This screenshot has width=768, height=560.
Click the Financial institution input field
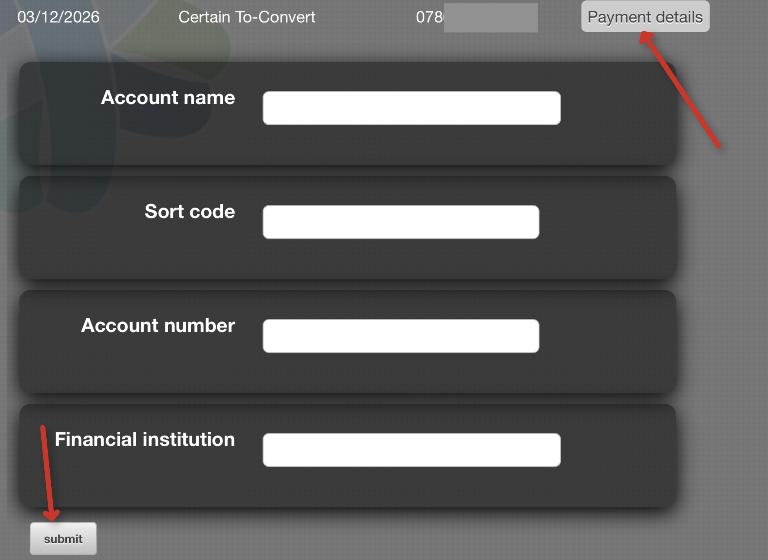412,450
